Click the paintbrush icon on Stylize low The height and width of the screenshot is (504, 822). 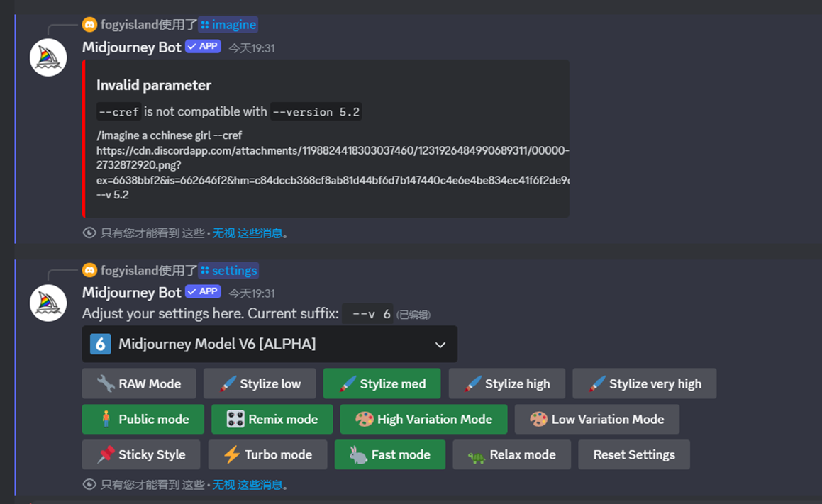click(x=228, y=383)
